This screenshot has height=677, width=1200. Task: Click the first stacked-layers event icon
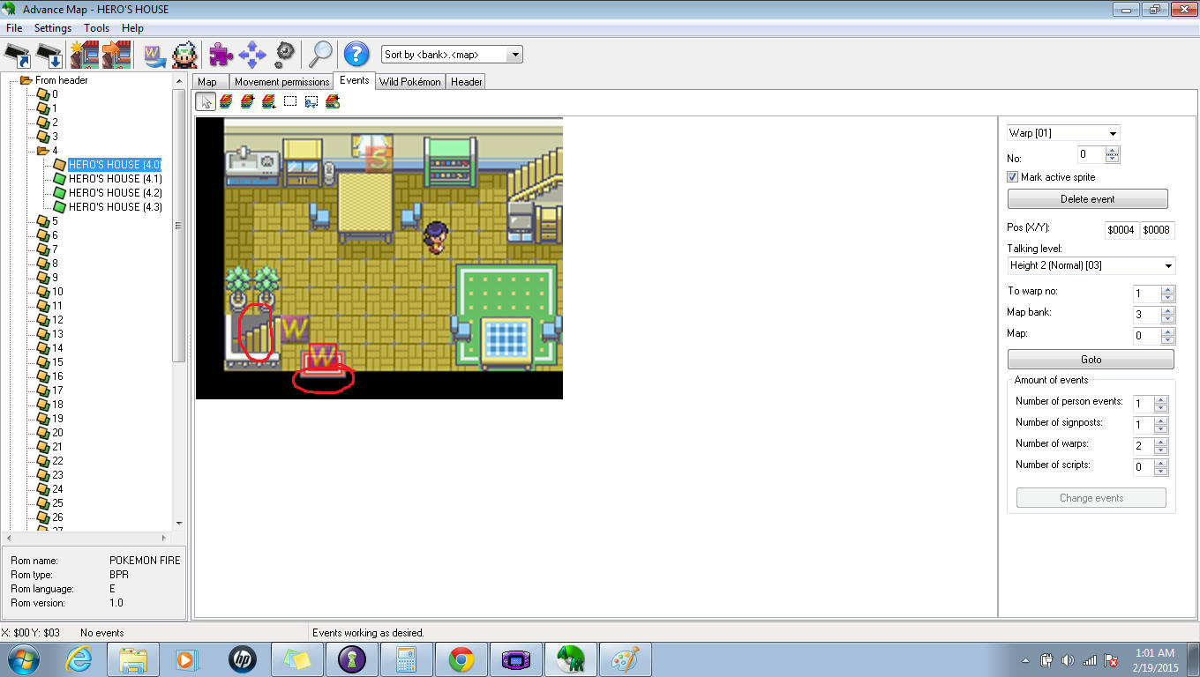[226, 101]
